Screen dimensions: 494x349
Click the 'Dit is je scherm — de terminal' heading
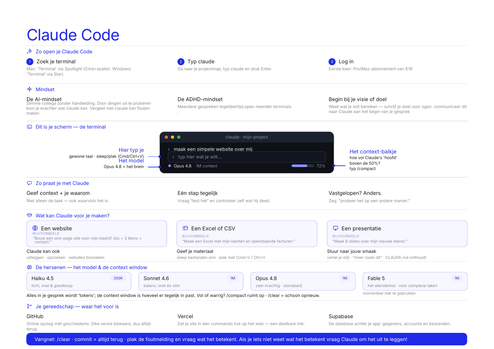point(71,127)
